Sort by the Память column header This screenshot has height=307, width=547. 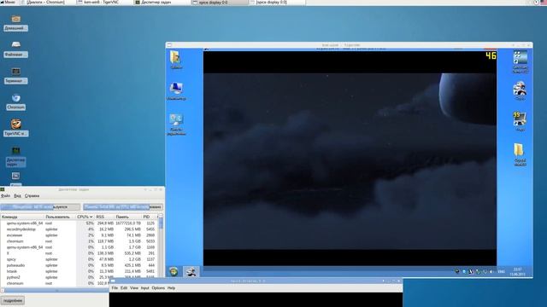[x=128, y=217]
